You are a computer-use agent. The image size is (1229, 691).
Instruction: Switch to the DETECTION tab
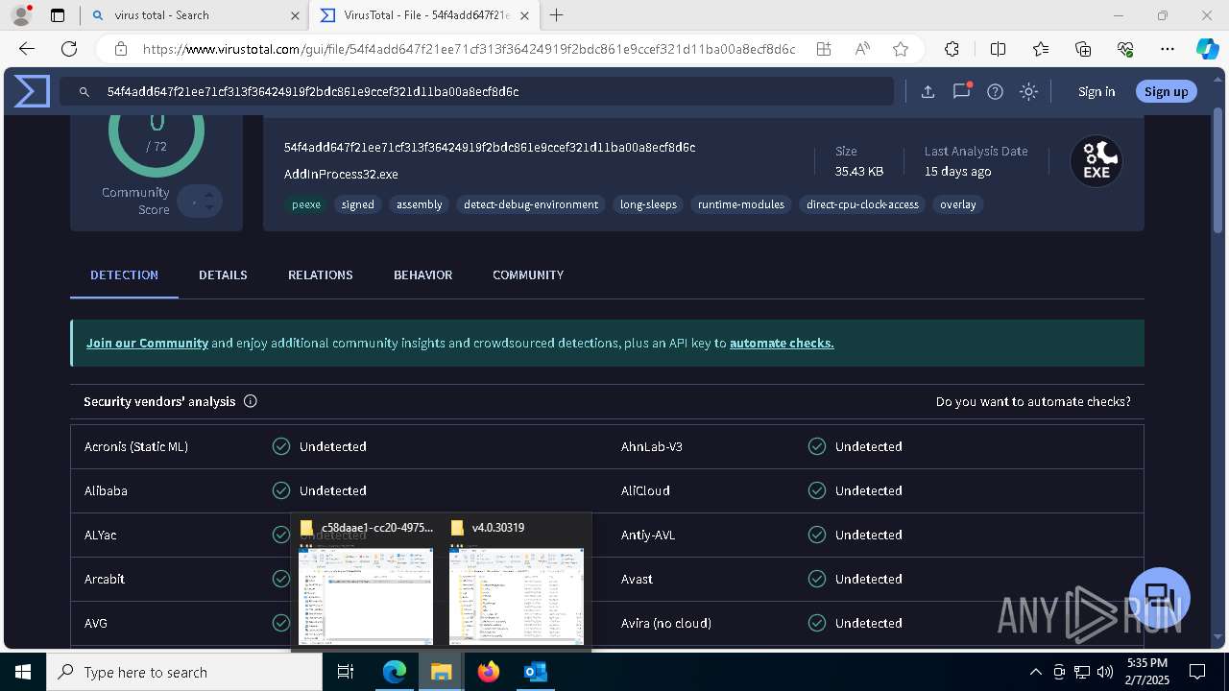pyautogui.click(x=124, y=274)
